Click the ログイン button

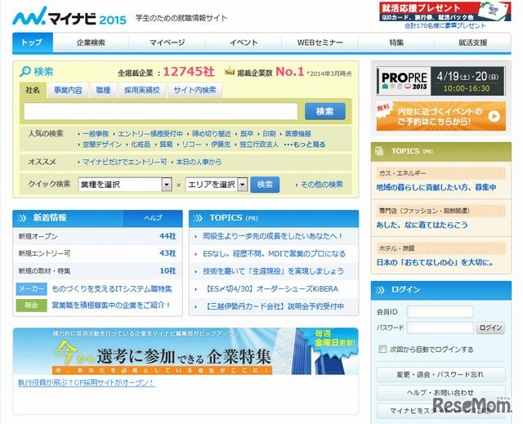point(490,328)
